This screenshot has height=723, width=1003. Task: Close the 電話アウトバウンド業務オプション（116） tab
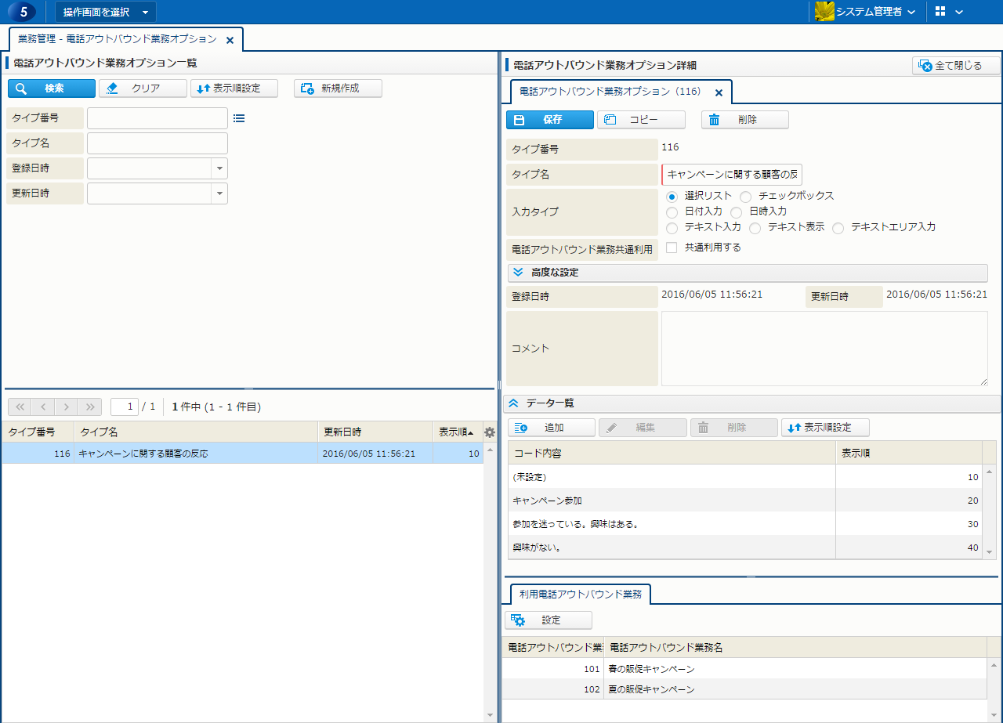pyautogui.click(x=719, y=92)
